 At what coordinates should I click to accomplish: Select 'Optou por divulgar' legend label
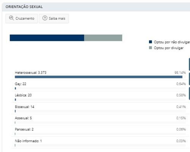point(169,48)
